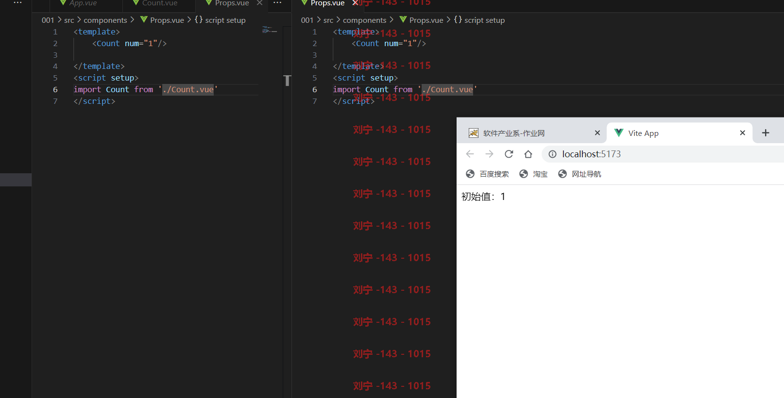Screen dimensions: 784x398
Task: Click line number 2 in right editor
Action: [314, 43]
